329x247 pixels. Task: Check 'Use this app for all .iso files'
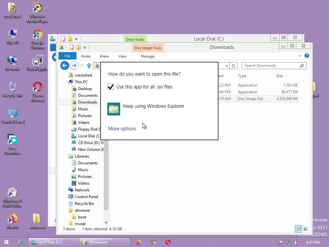click(111, 87)
